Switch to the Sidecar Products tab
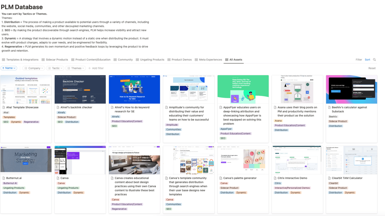Image resolution: width=385 pixels, height=216 pixels. pos(55,60)
